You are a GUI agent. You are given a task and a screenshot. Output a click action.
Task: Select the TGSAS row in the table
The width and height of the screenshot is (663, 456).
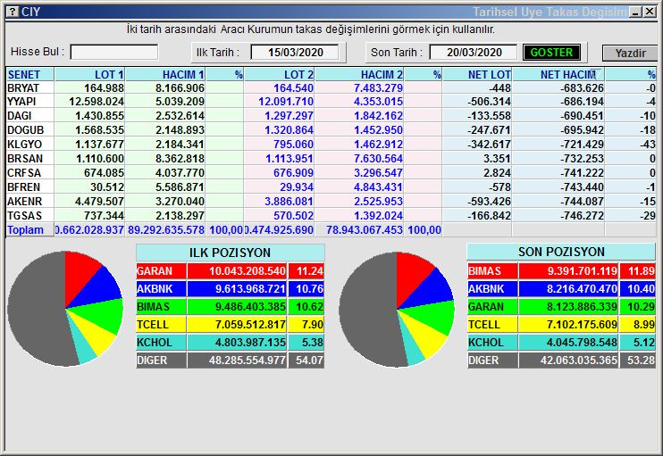click(29, 216)
